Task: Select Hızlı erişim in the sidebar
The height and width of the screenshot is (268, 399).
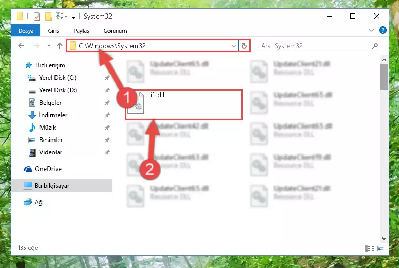Action: tap(50, 65)
